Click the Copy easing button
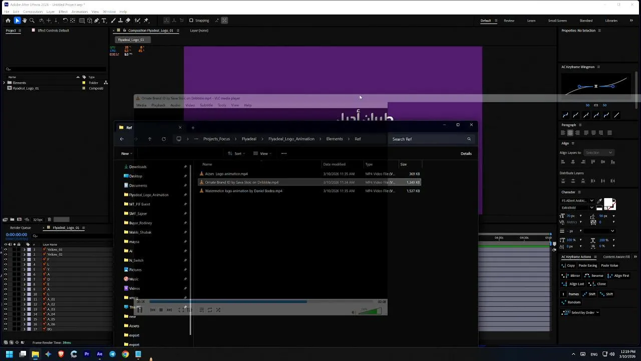 pyautogui.click(x=568, y=266)
